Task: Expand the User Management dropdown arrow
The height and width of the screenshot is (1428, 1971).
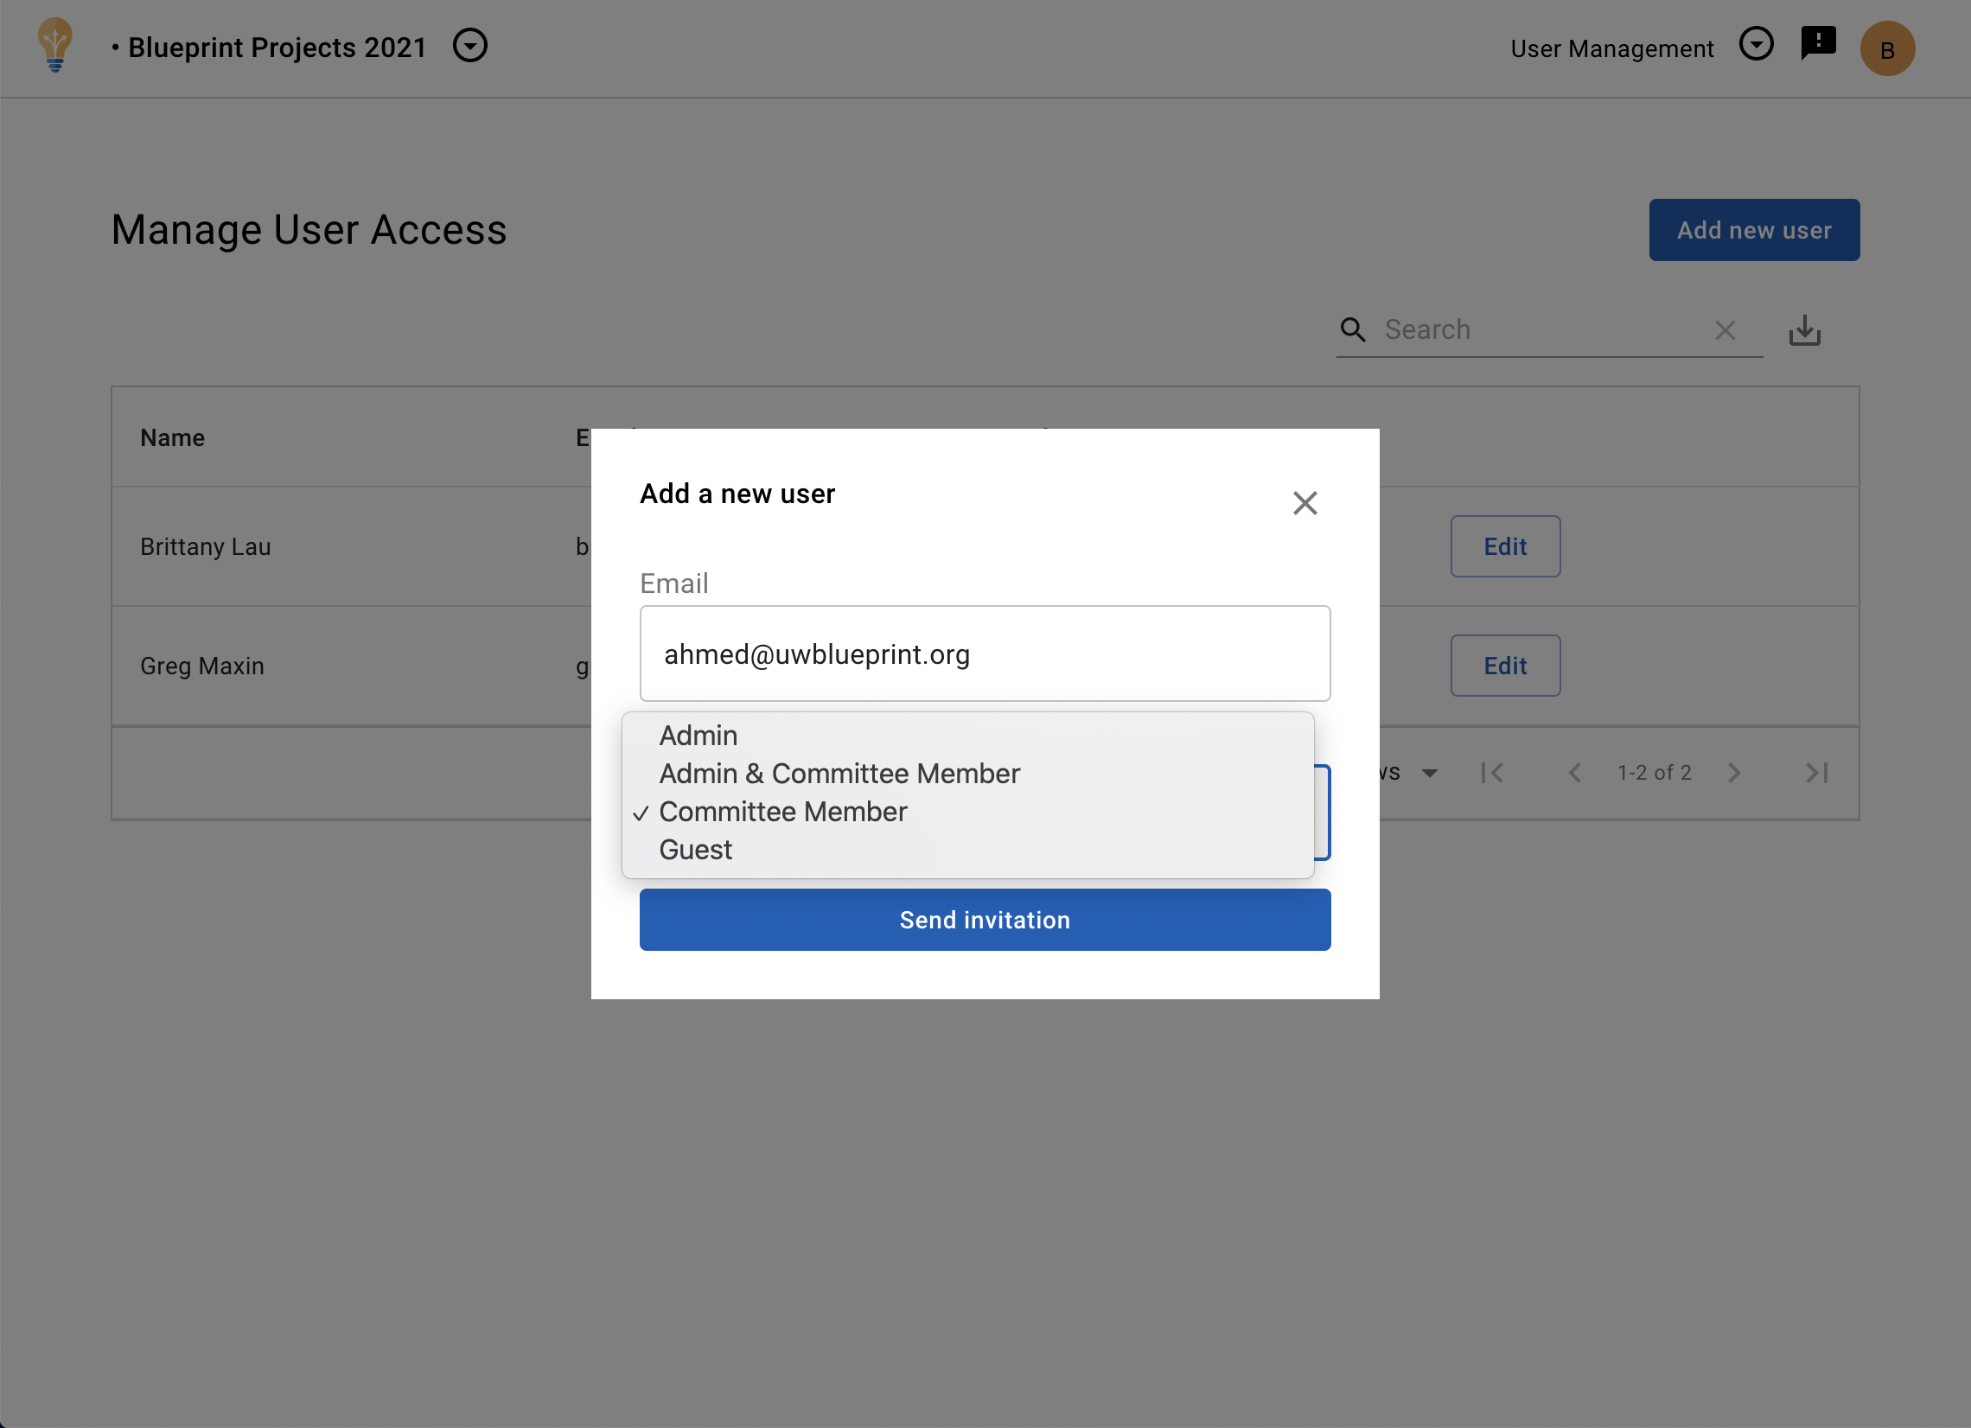Action: click(1756, 43)
